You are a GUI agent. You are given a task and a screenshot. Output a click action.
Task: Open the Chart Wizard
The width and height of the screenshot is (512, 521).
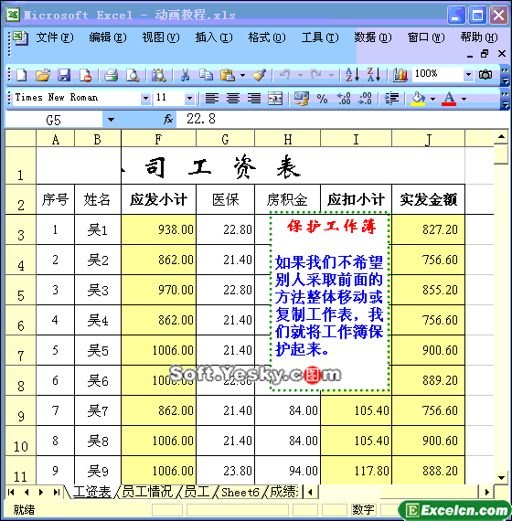[x=400, y=75]
